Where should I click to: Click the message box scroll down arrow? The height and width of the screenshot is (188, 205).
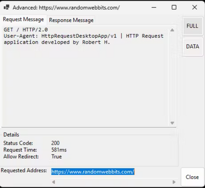tap(172, 123)
